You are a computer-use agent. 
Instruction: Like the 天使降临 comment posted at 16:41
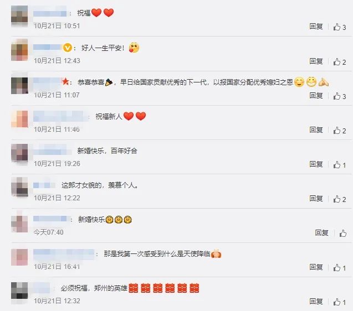tap(340, 268)
